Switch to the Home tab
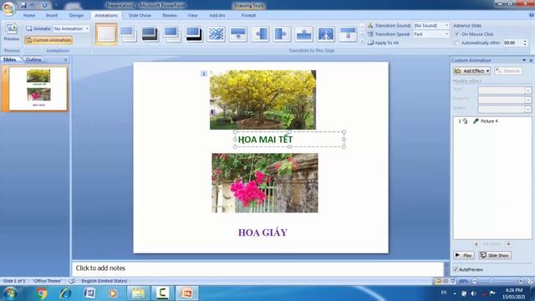This screenshot has height=301, width=535. tap(29, 15)
